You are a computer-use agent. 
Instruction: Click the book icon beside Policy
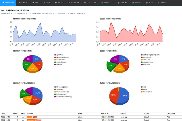click(x=56, y=3)
